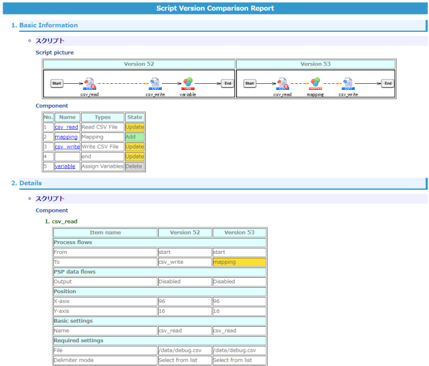
Task: Click the 1. csv_read details heading
Action: tap(64, 221)
